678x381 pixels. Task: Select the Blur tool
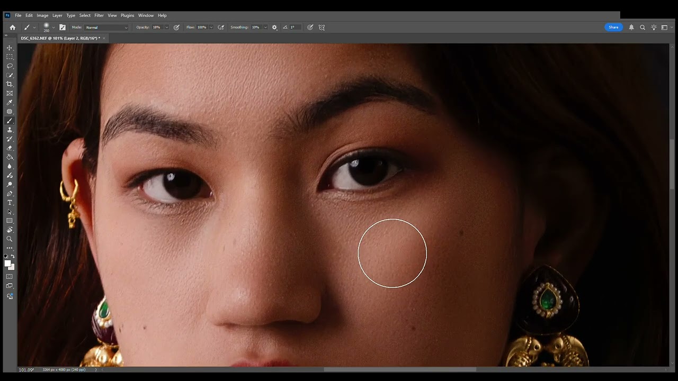click(x=10, y=166)
